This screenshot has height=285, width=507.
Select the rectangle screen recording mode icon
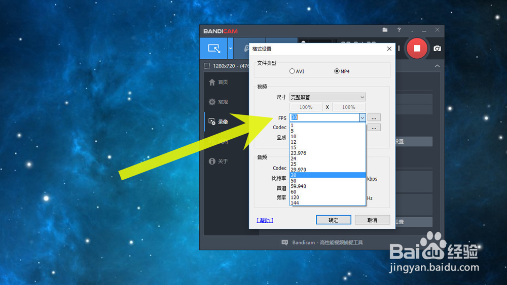[214, 49]
